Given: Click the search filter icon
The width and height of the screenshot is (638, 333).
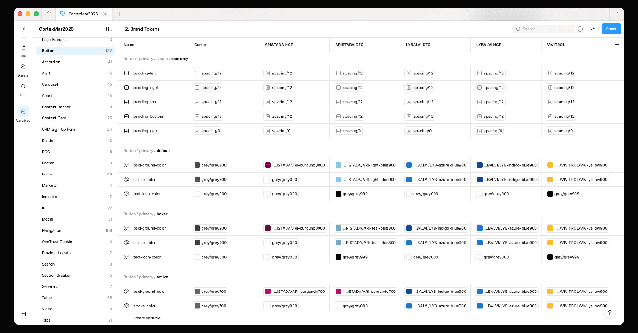Looking at the screenshot, I should coord(580,29).
